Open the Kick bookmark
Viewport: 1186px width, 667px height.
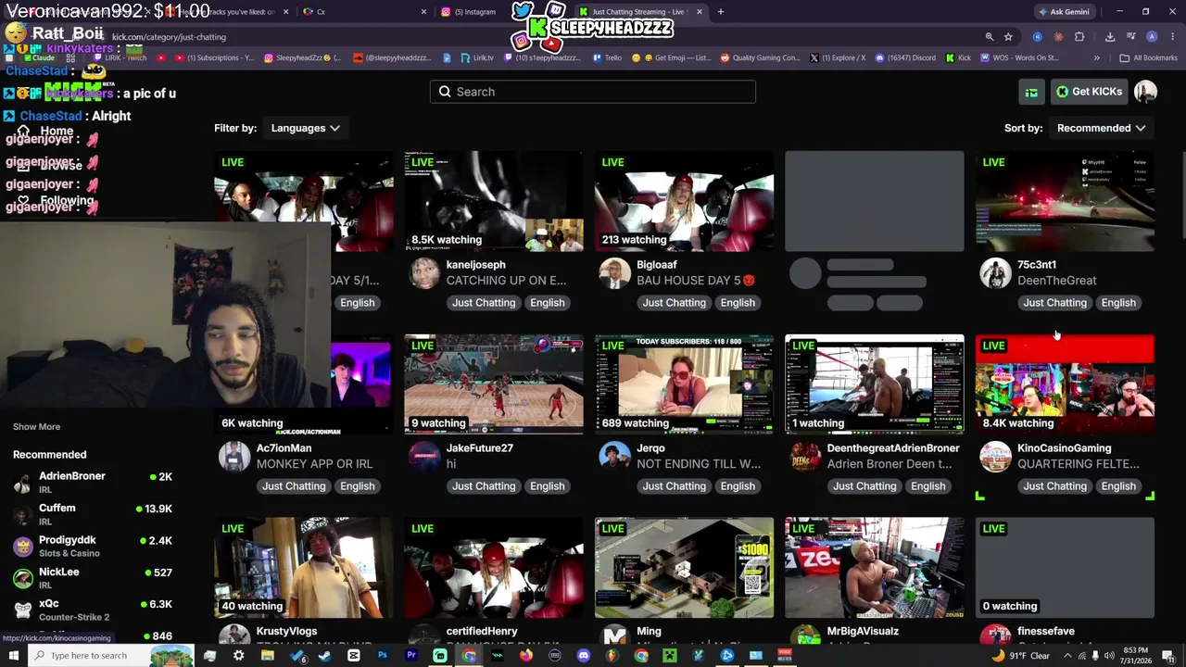point(958,57)
